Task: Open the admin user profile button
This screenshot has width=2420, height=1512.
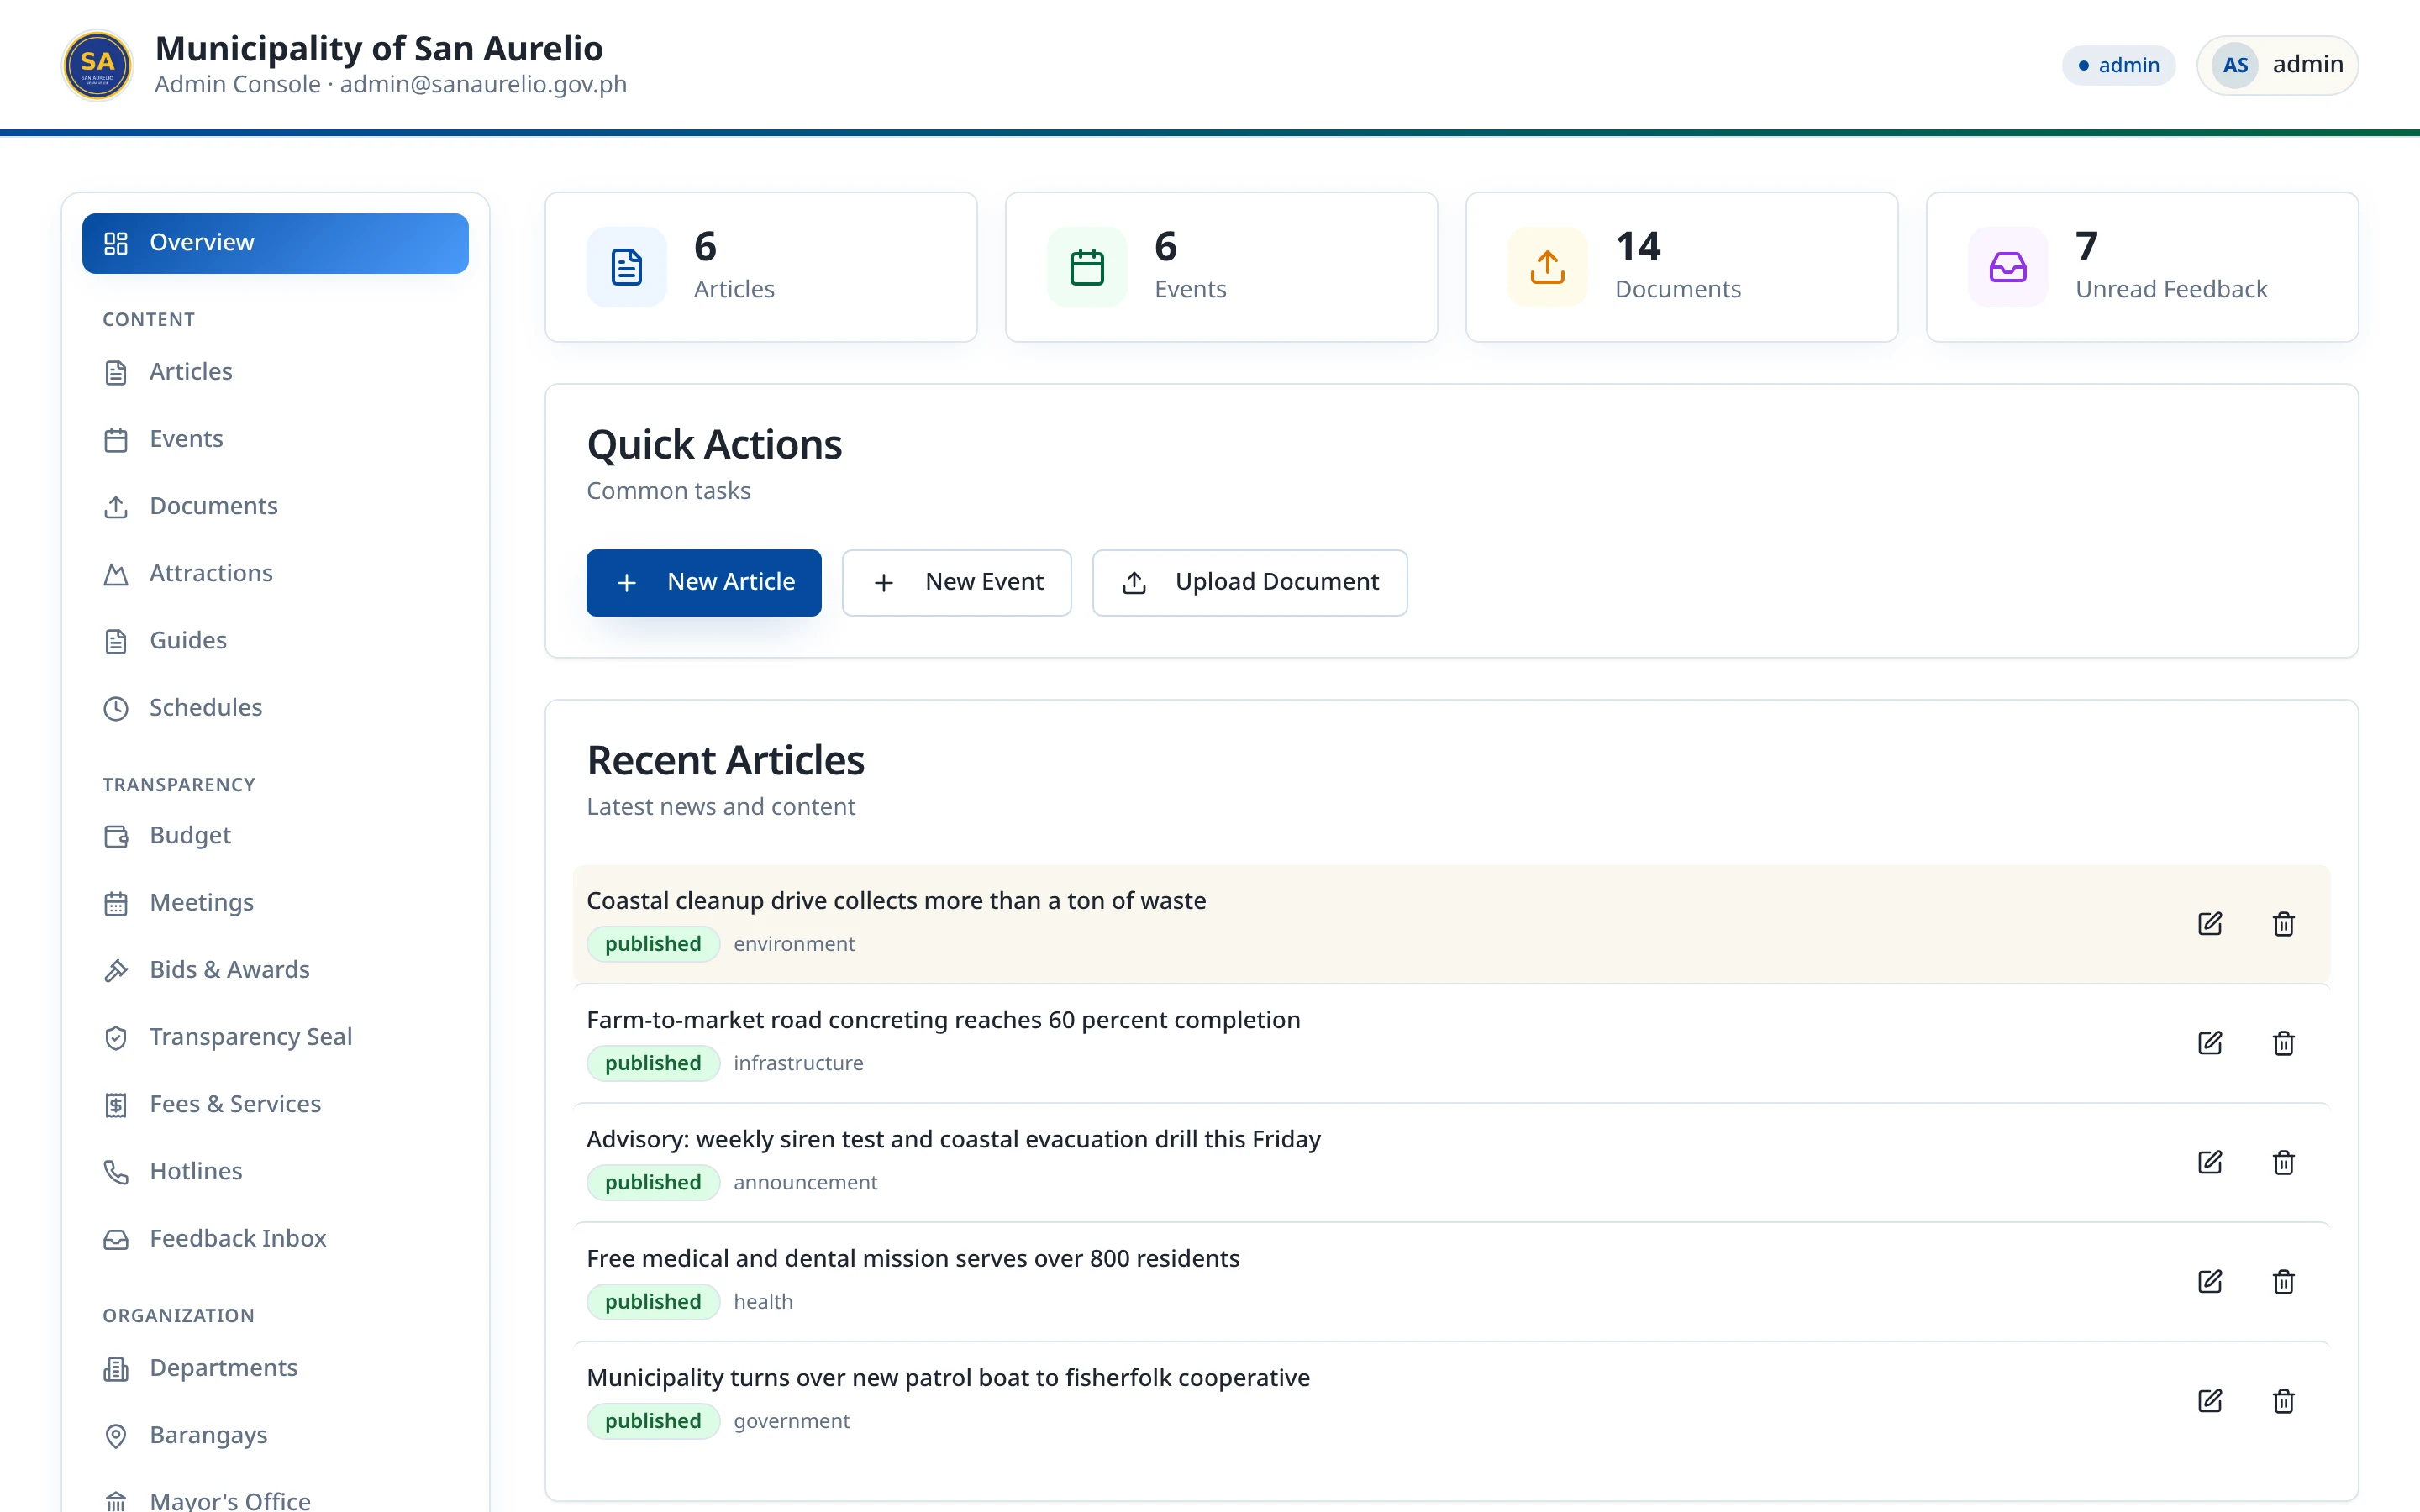Action: [x=2277, y=65]
